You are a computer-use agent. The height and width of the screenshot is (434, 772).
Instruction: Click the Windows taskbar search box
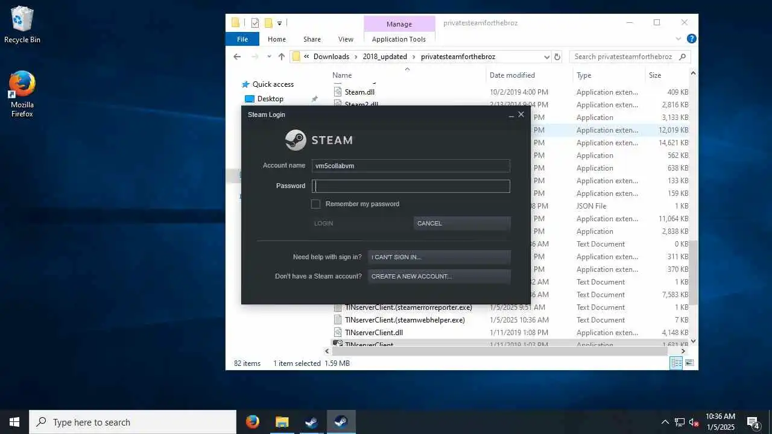coord(133,422)
